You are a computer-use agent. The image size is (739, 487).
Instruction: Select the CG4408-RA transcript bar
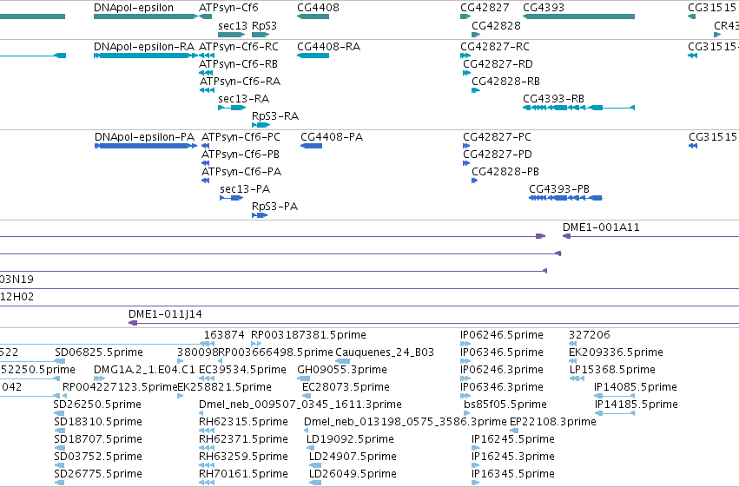pos(313,56)
